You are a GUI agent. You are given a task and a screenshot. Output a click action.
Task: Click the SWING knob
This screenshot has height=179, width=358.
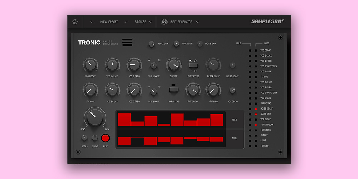(95, 138)
